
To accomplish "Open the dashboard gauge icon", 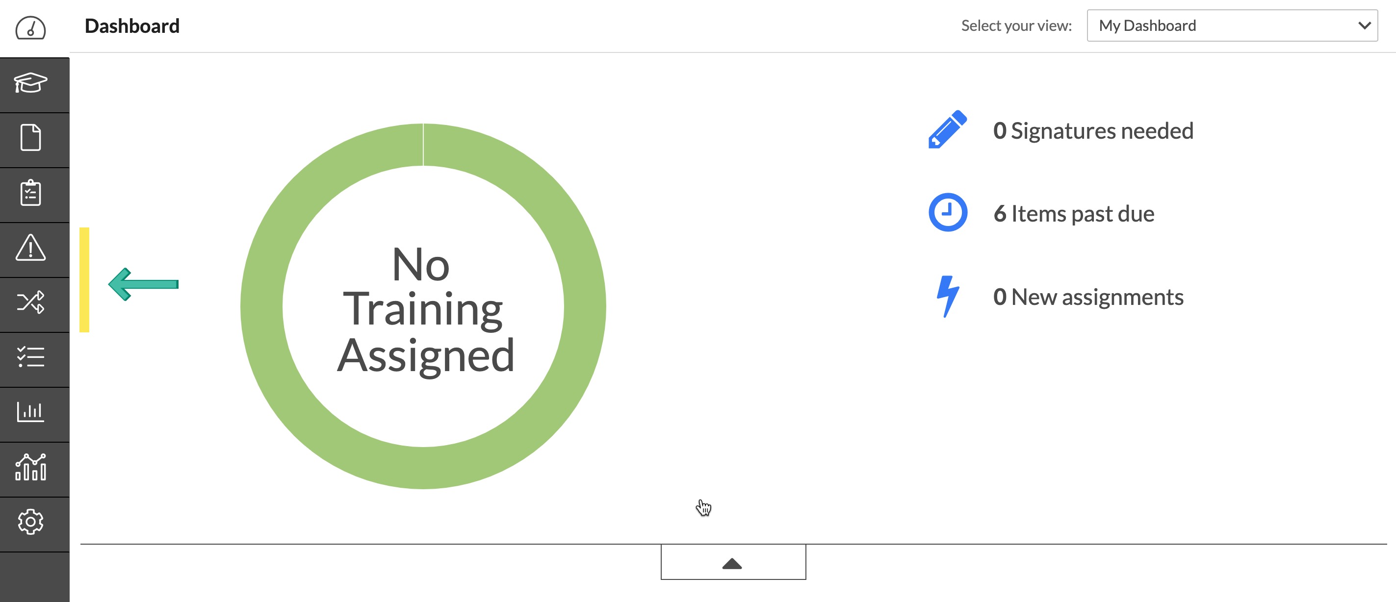I will click(x=30, y=27).
